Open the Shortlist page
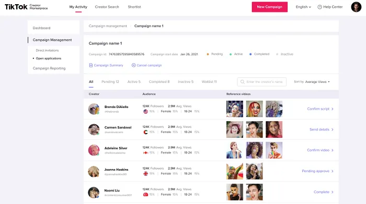The height and width of the screenshot is (204, 366). tap(134, 7)
